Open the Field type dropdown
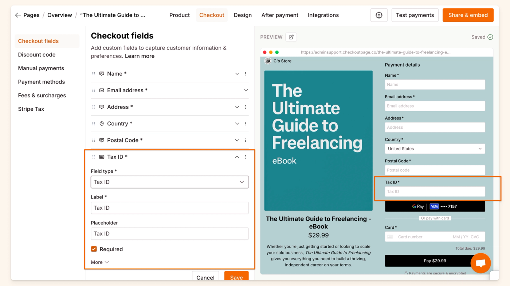 click(x=170, y=182)
